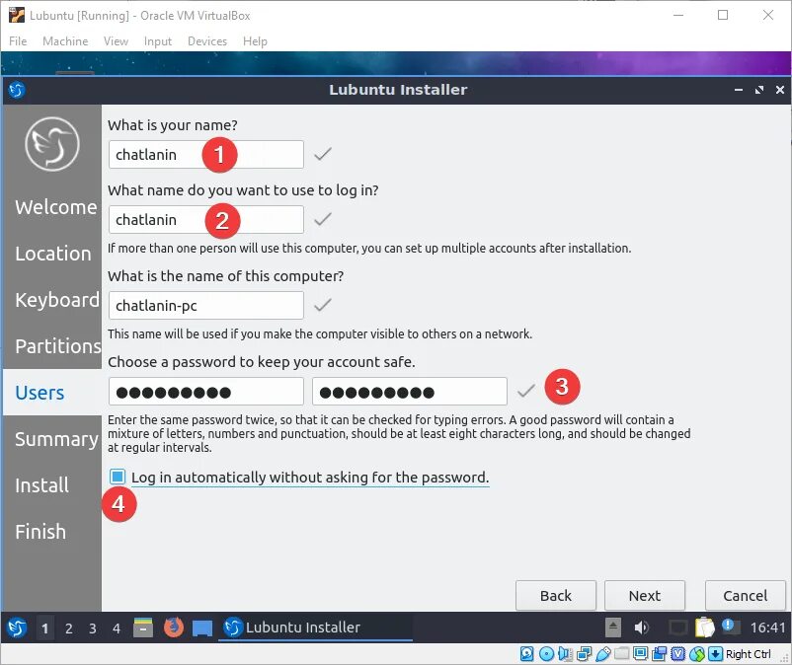Click the login name input field
Image resolution: width=792 pixels, height=665 pixels.
(206, 219)
